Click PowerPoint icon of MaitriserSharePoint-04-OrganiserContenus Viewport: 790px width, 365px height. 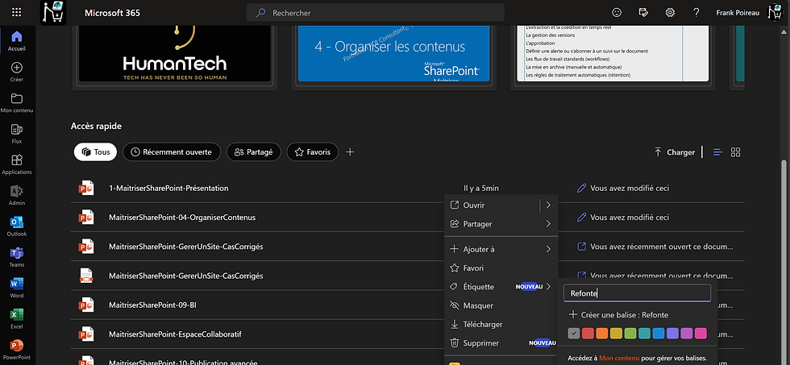(86, 218)
